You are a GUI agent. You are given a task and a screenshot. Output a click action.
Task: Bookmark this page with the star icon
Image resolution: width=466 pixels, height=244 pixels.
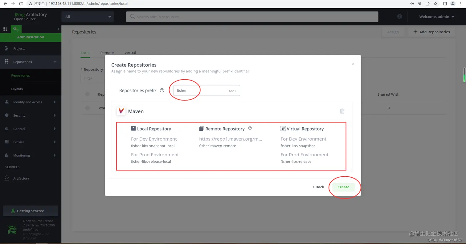[435, 4]
